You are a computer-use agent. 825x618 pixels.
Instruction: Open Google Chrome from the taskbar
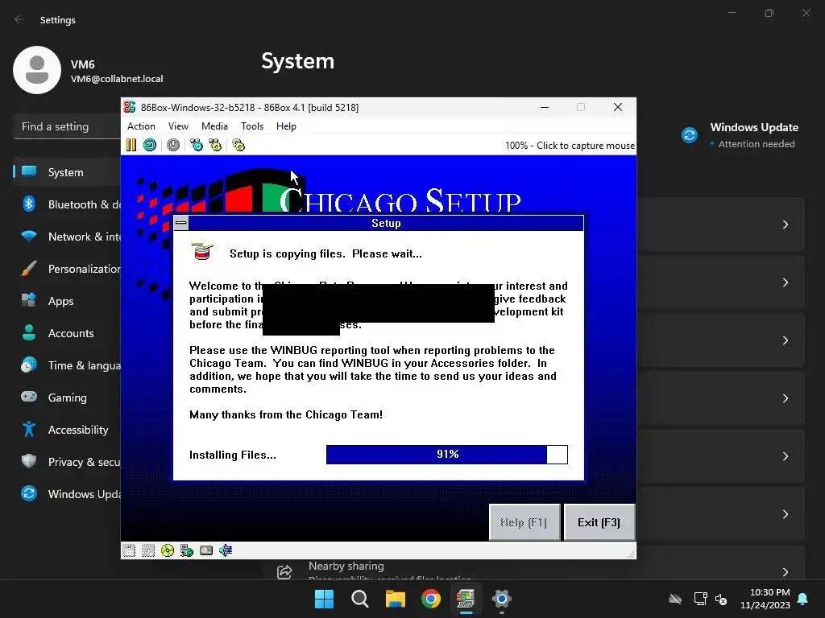click(x=431, y=599)
